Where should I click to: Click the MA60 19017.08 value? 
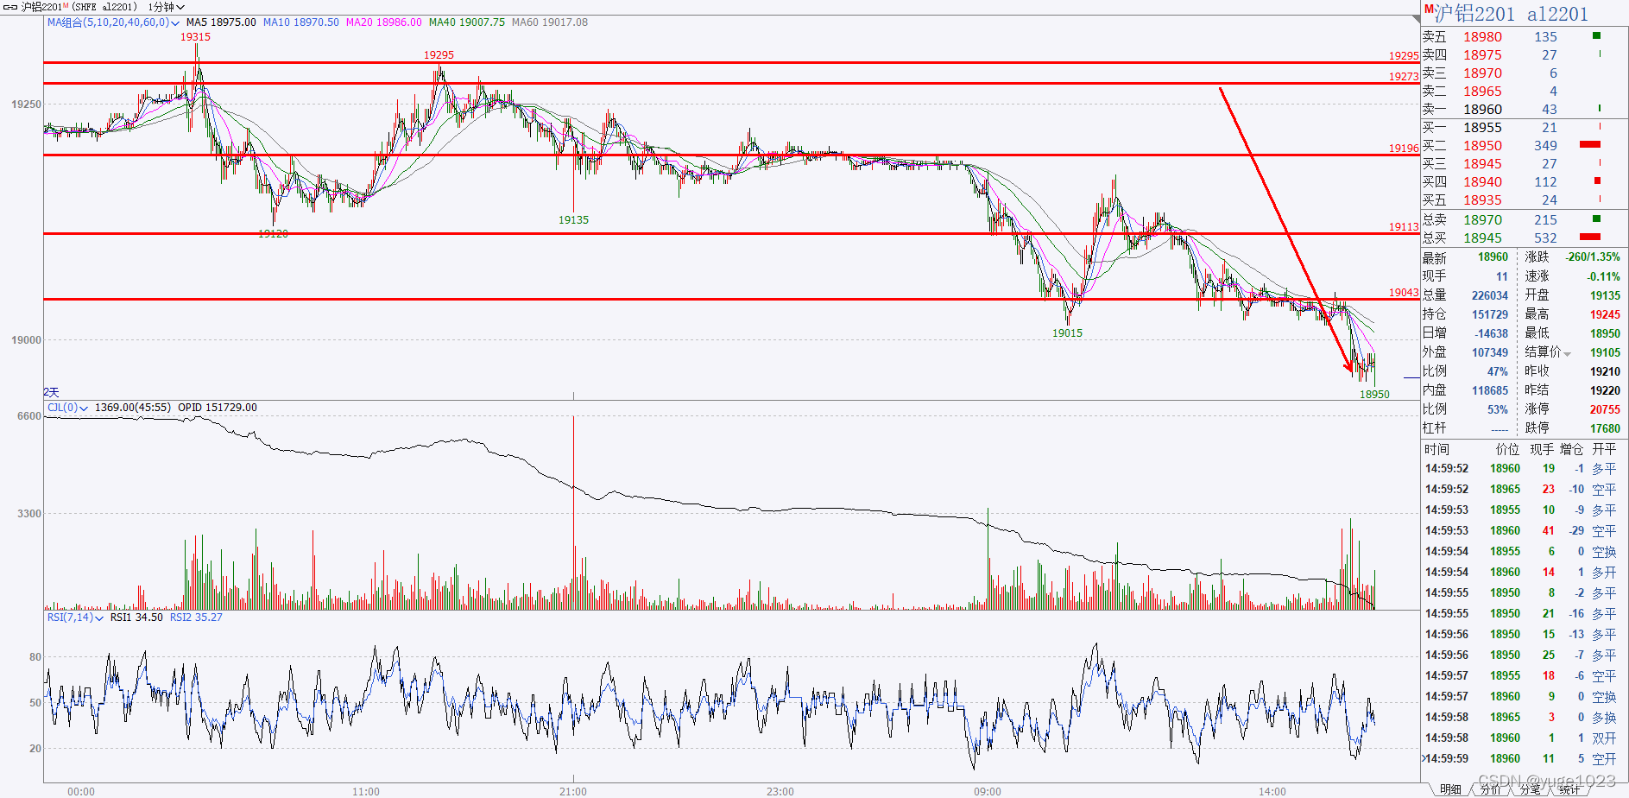click(x=550, y=22)
